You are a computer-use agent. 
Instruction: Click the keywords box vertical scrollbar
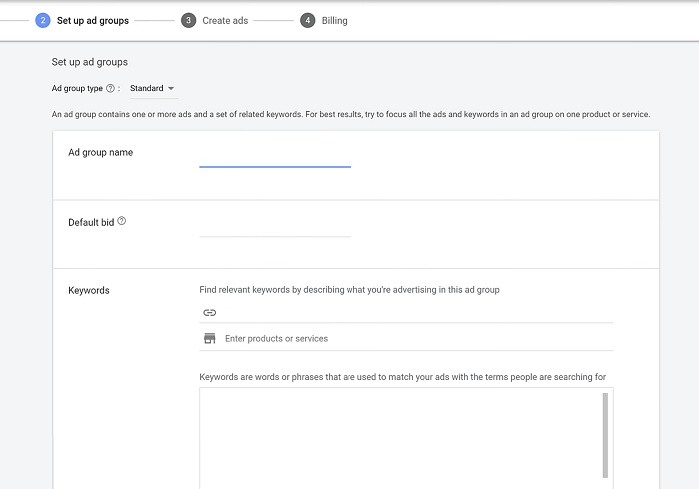coord(605,435)
